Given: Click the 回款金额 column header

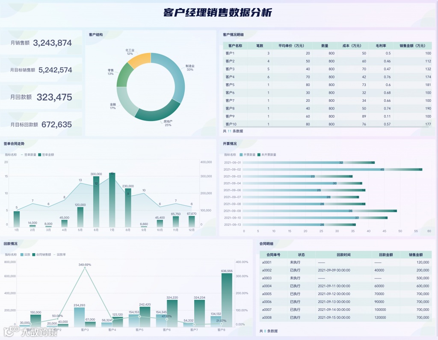Looking at the screenshot, I should point(386,255).
